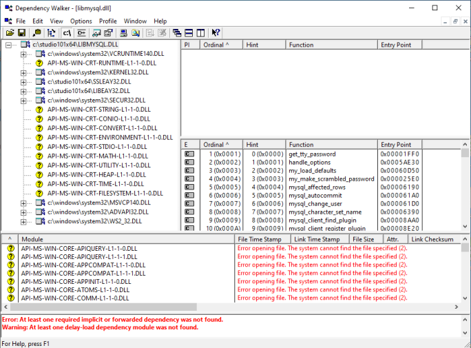Image resolution: width=471 pixels, height=348 pixels.
Task: Expand the SSLEAY32.DLL tree node
Action: [23, 82]
